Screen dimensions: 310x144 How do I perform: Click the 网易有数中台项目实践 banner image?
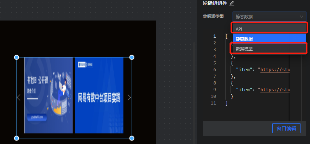[99, 95]
